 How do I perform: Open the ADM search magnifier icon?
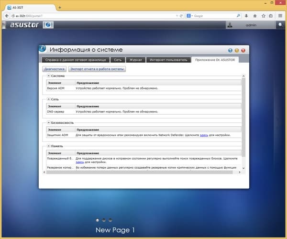pyautogui.click(x=280, y=25)
